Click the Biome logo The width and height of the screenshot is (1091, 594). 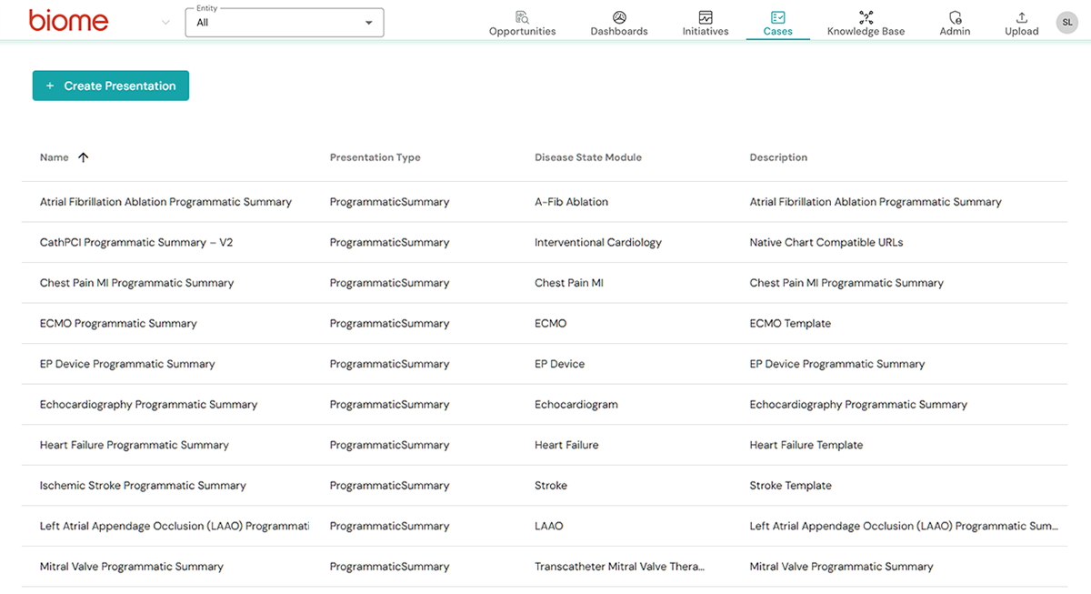click(x=68, y=21)
